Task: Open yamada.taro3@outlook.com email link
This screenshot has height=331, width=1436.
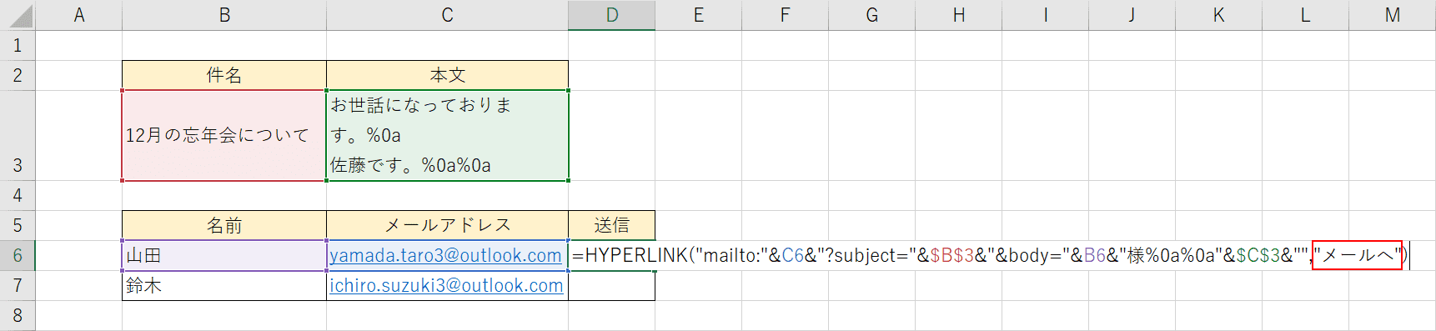Action: (445, 255)
